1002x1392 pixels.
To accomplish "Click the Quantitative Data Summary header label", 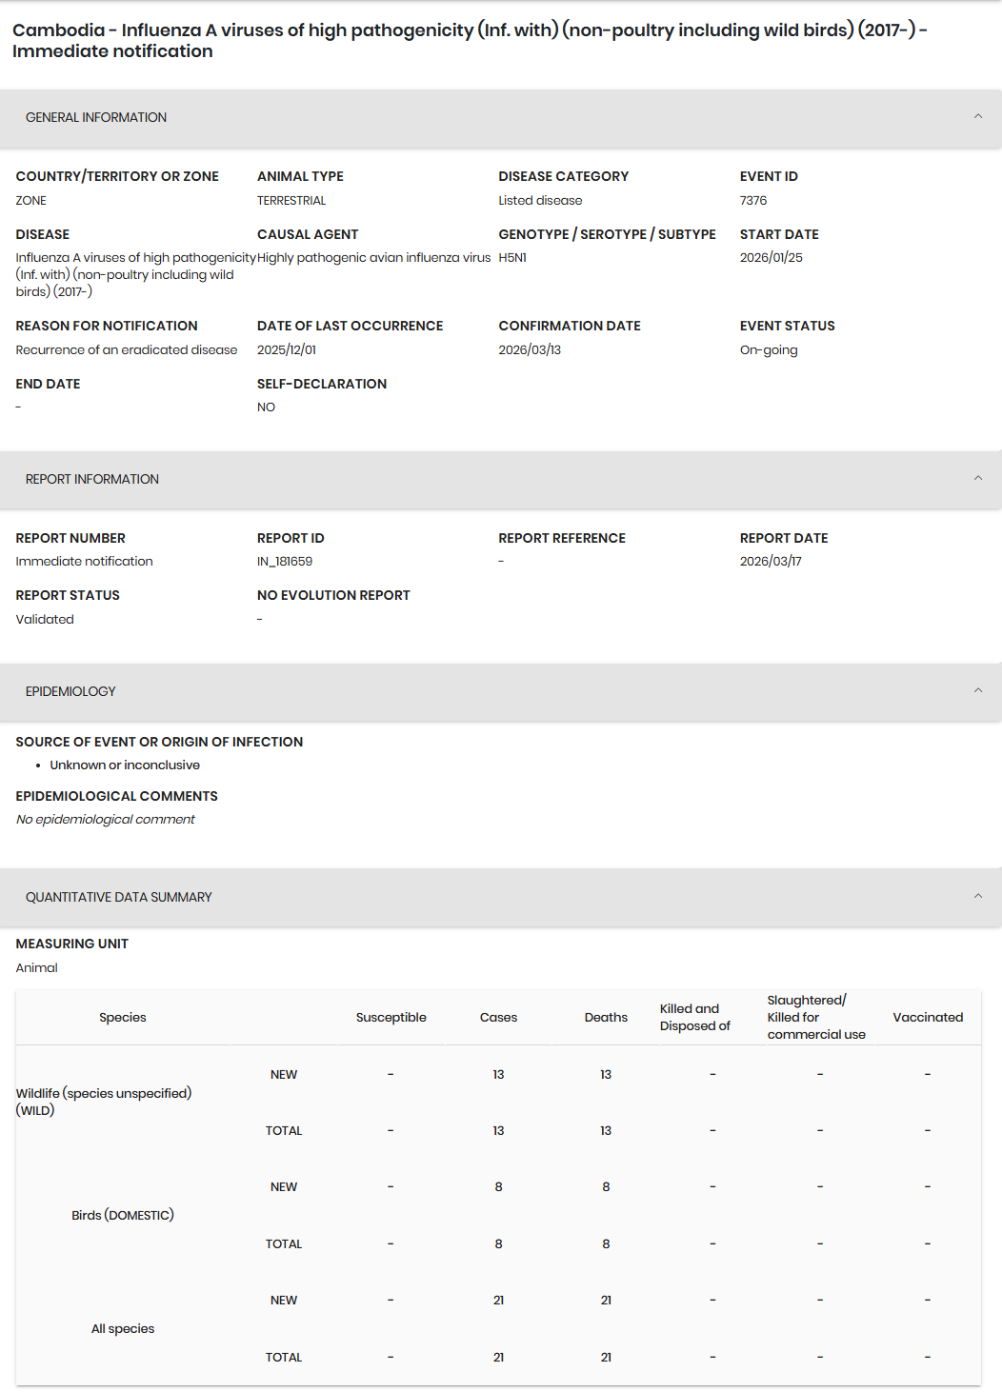I will [119, 897].
